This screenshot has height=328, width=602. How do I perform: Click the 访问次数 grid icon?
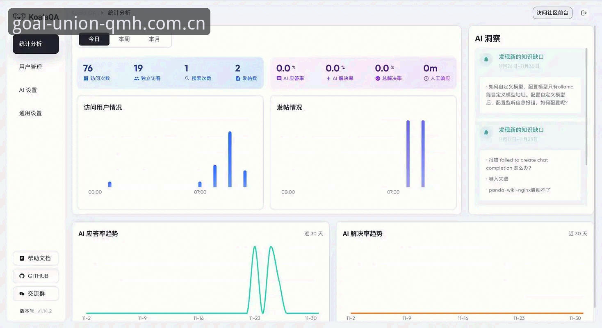click(86, 78)
